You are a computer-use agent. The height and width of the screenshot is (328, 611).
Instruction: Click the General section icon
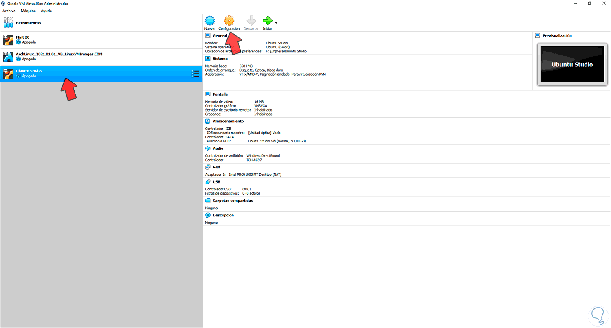[208, 36]
